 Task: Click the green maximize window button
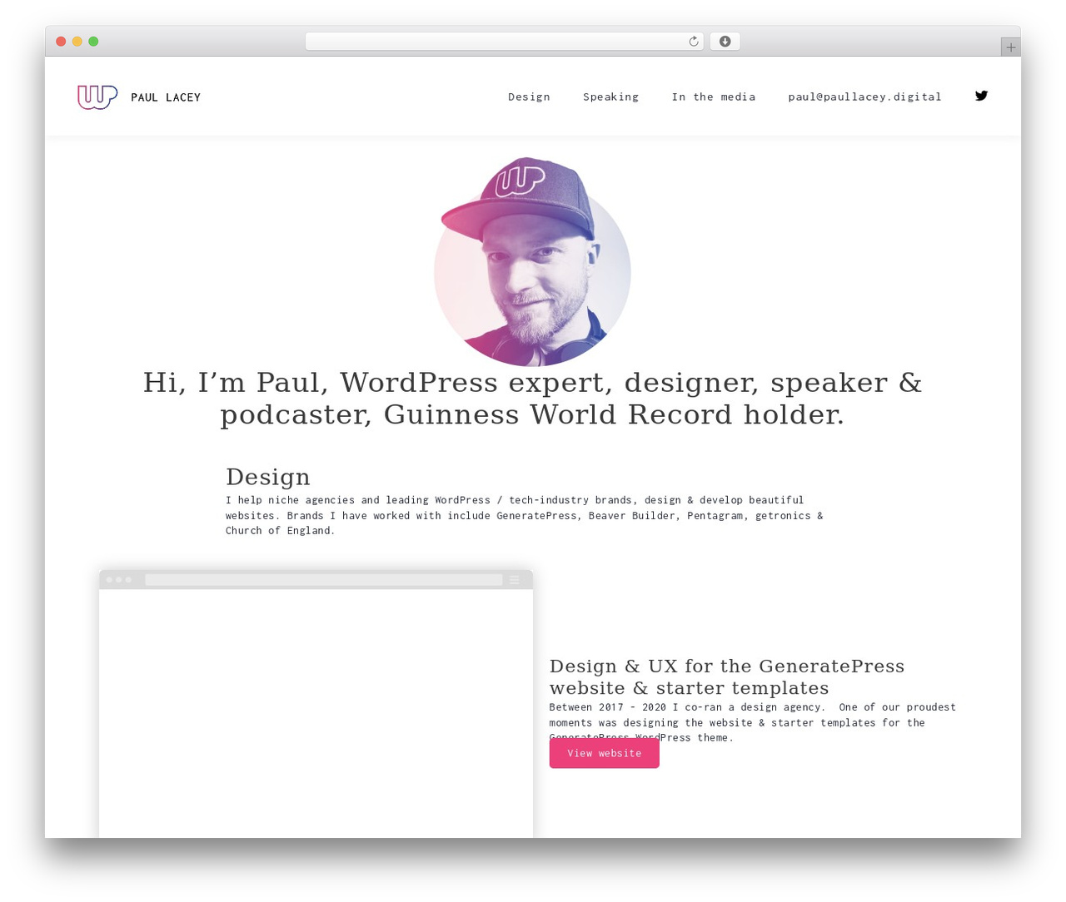pyautogui.click(x=93, y=42)
